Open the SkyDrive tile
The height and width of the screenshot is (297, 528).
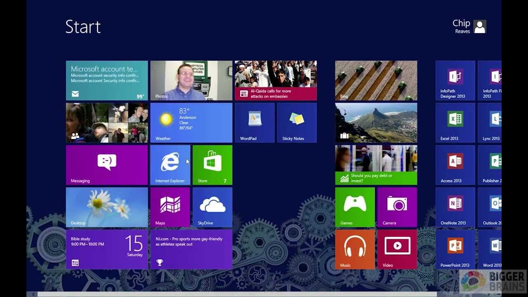(x=212, y=207)
